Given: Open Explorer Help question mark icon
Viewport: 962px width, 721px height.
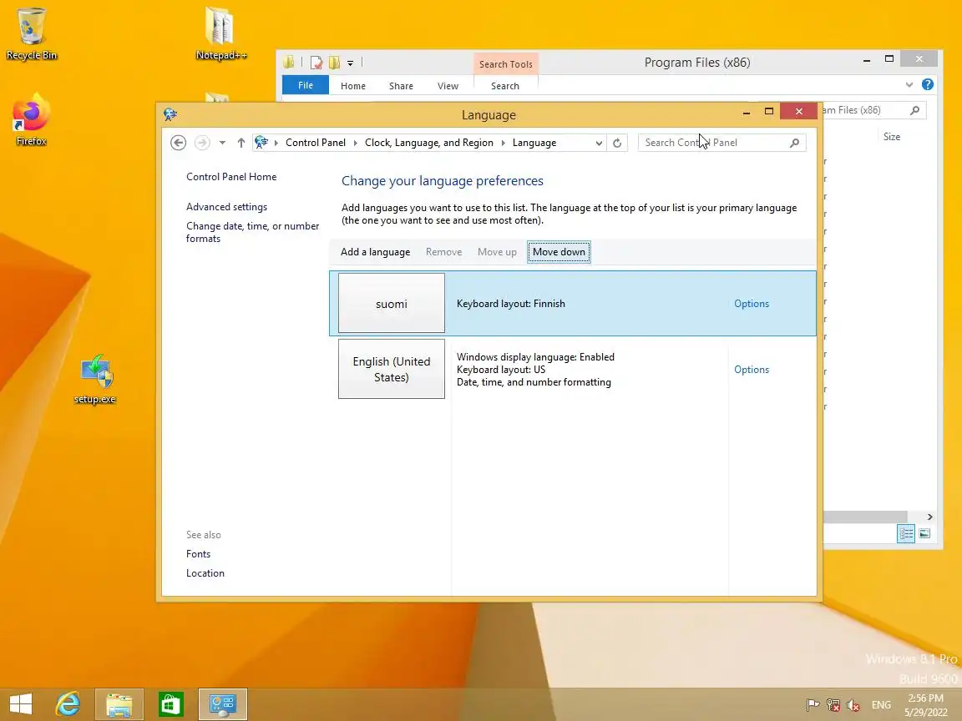Looking at the screenshot, I should (928, 84).
